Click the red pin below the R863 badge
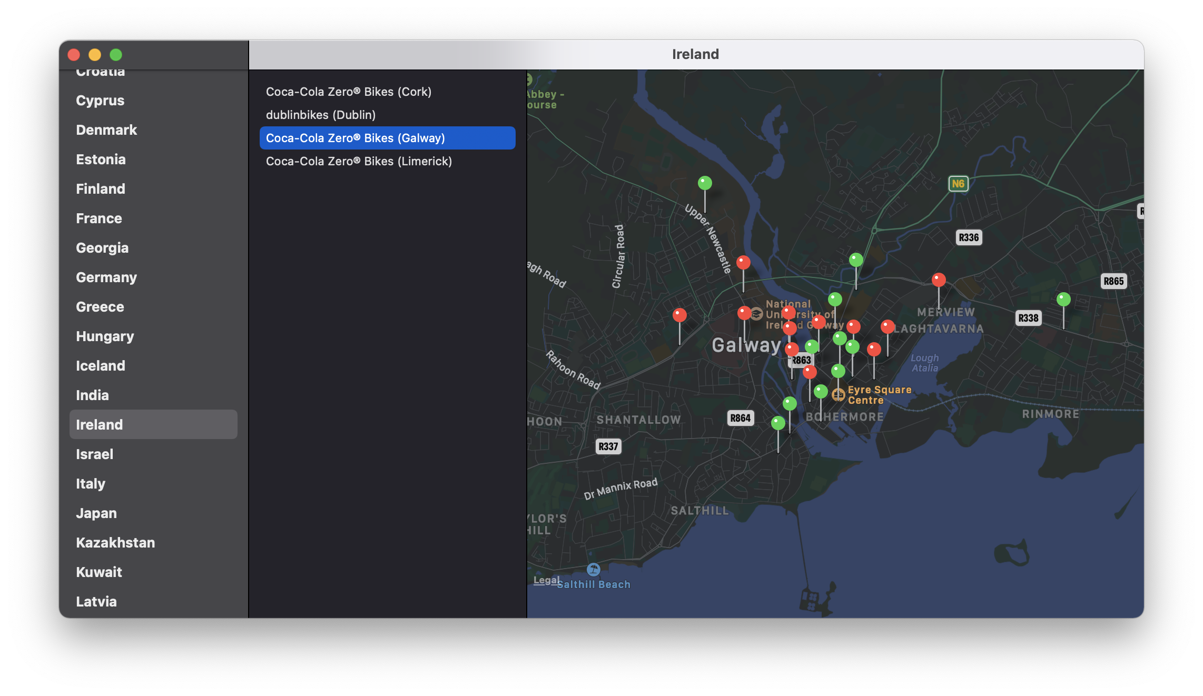1203x696 pixels. click(810, 372)
